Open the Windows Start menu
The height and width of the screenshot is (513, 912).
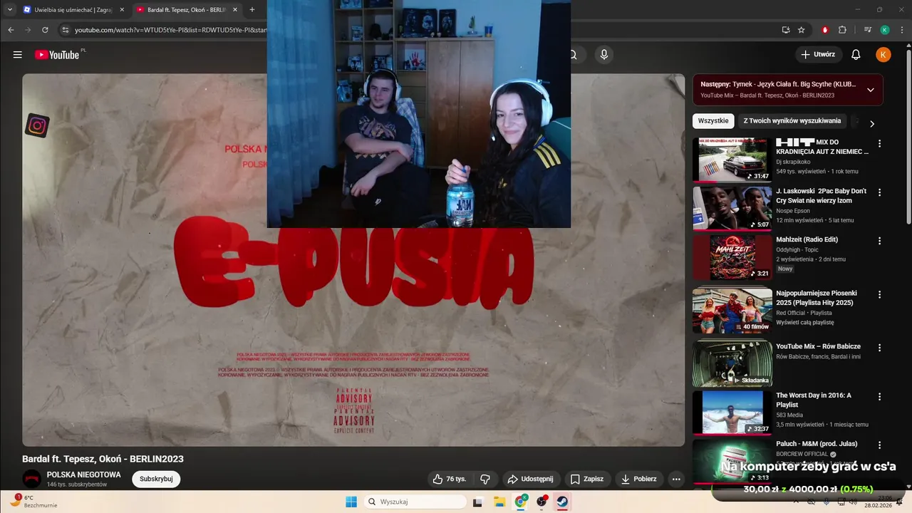[x=351, y=502]
